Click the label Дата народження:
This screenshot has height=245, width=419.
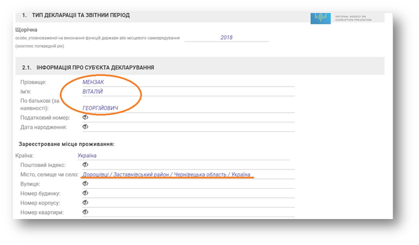click(43, 127)
